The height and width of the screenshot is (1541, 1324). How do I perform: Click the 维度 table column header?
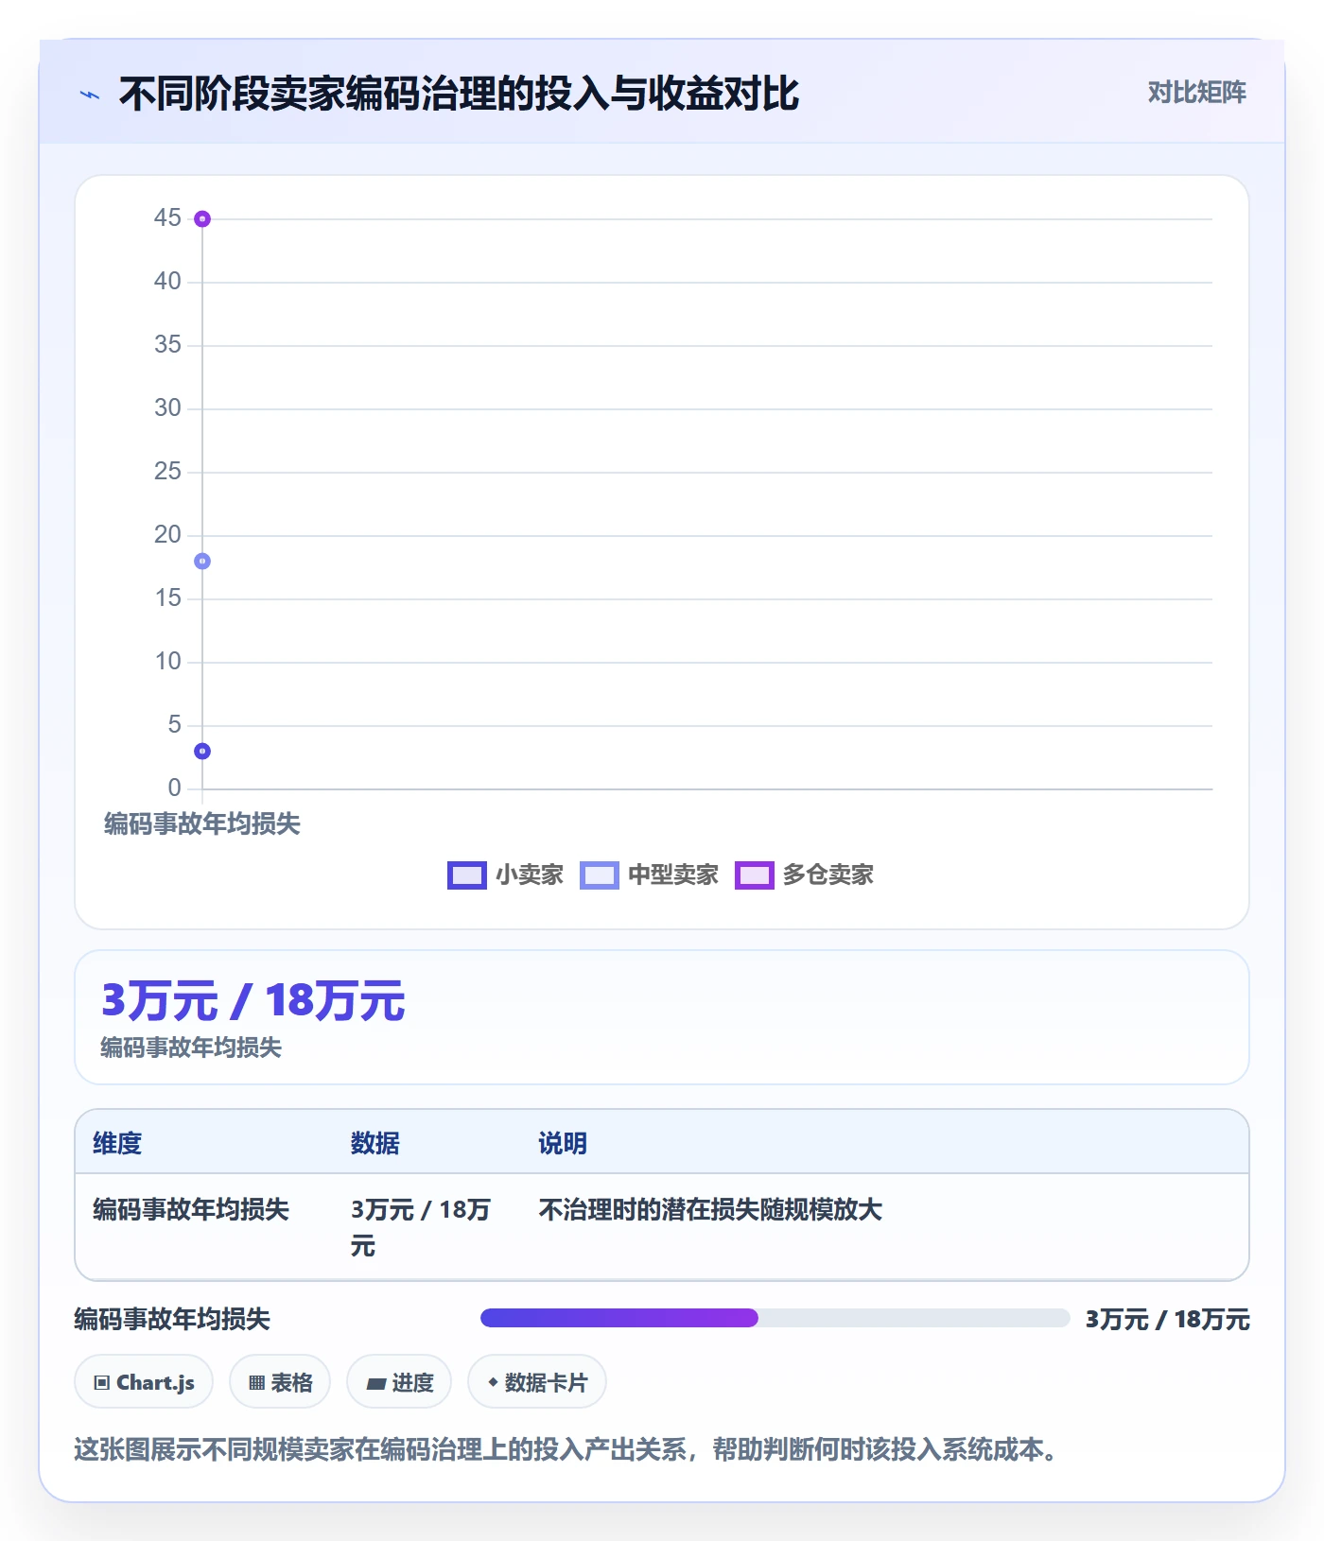(x=117, y=1143)
